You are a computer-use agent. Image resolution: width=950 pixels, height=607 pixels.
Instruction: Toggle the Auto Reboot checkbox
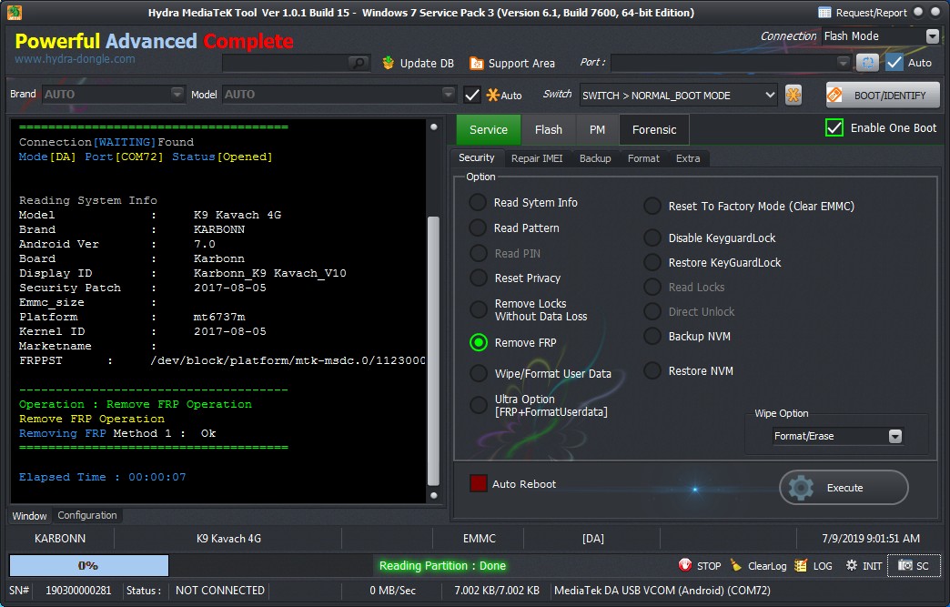pyautogui.click(x=478, y=483)
